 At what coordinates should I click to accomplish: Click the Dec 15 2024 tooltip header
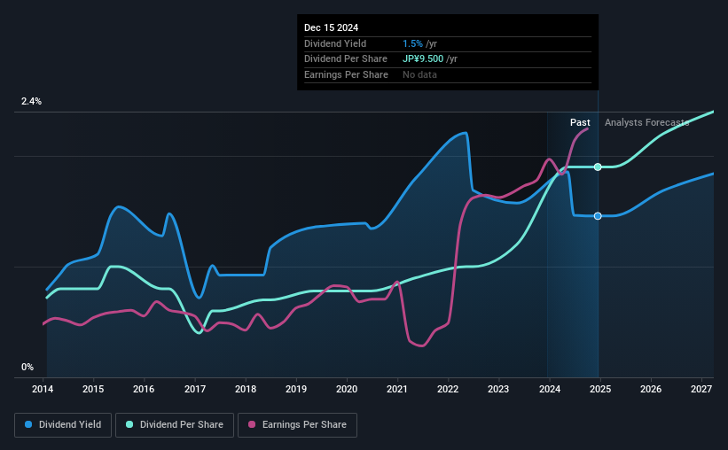[x=331, y=27]
